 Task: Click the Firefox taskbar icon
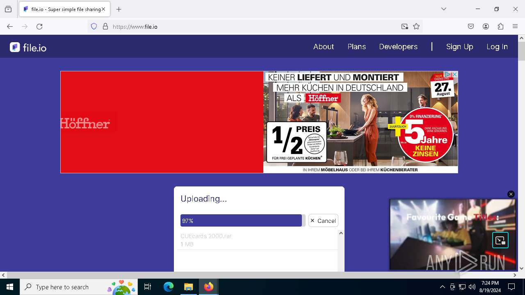[x=209, y=287]
